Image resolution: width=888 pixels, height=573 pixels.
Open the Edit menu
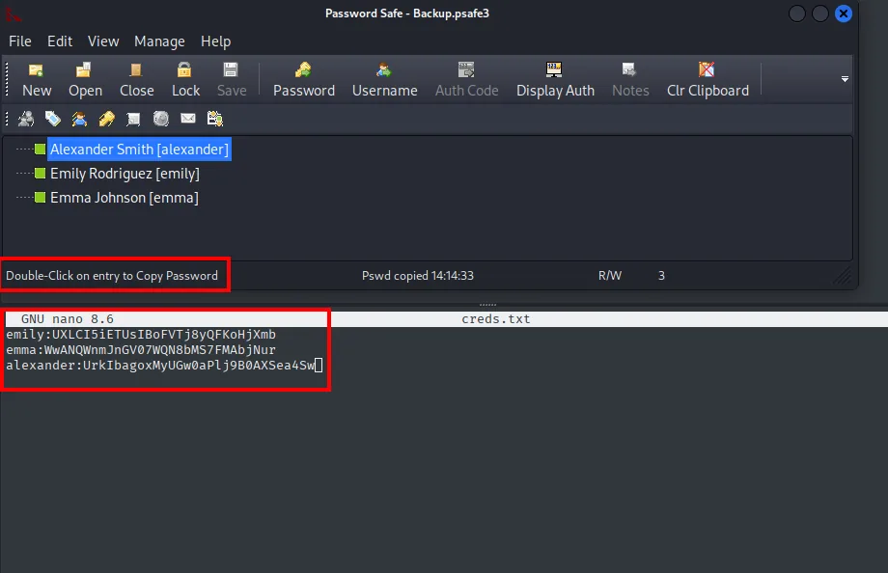click(60, 41)
